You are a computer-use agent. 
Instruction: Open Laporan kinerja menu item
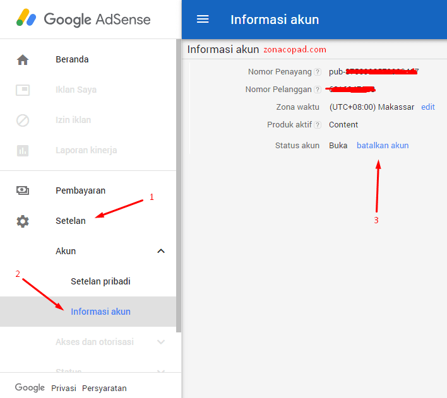pos(86,150)
